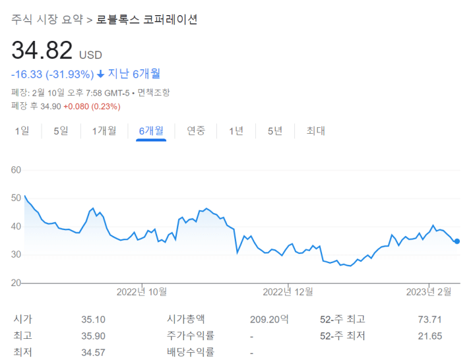Click the 시가총액 value 209.20억
Viewport: 475px width, 360px height.
point(269,319)
